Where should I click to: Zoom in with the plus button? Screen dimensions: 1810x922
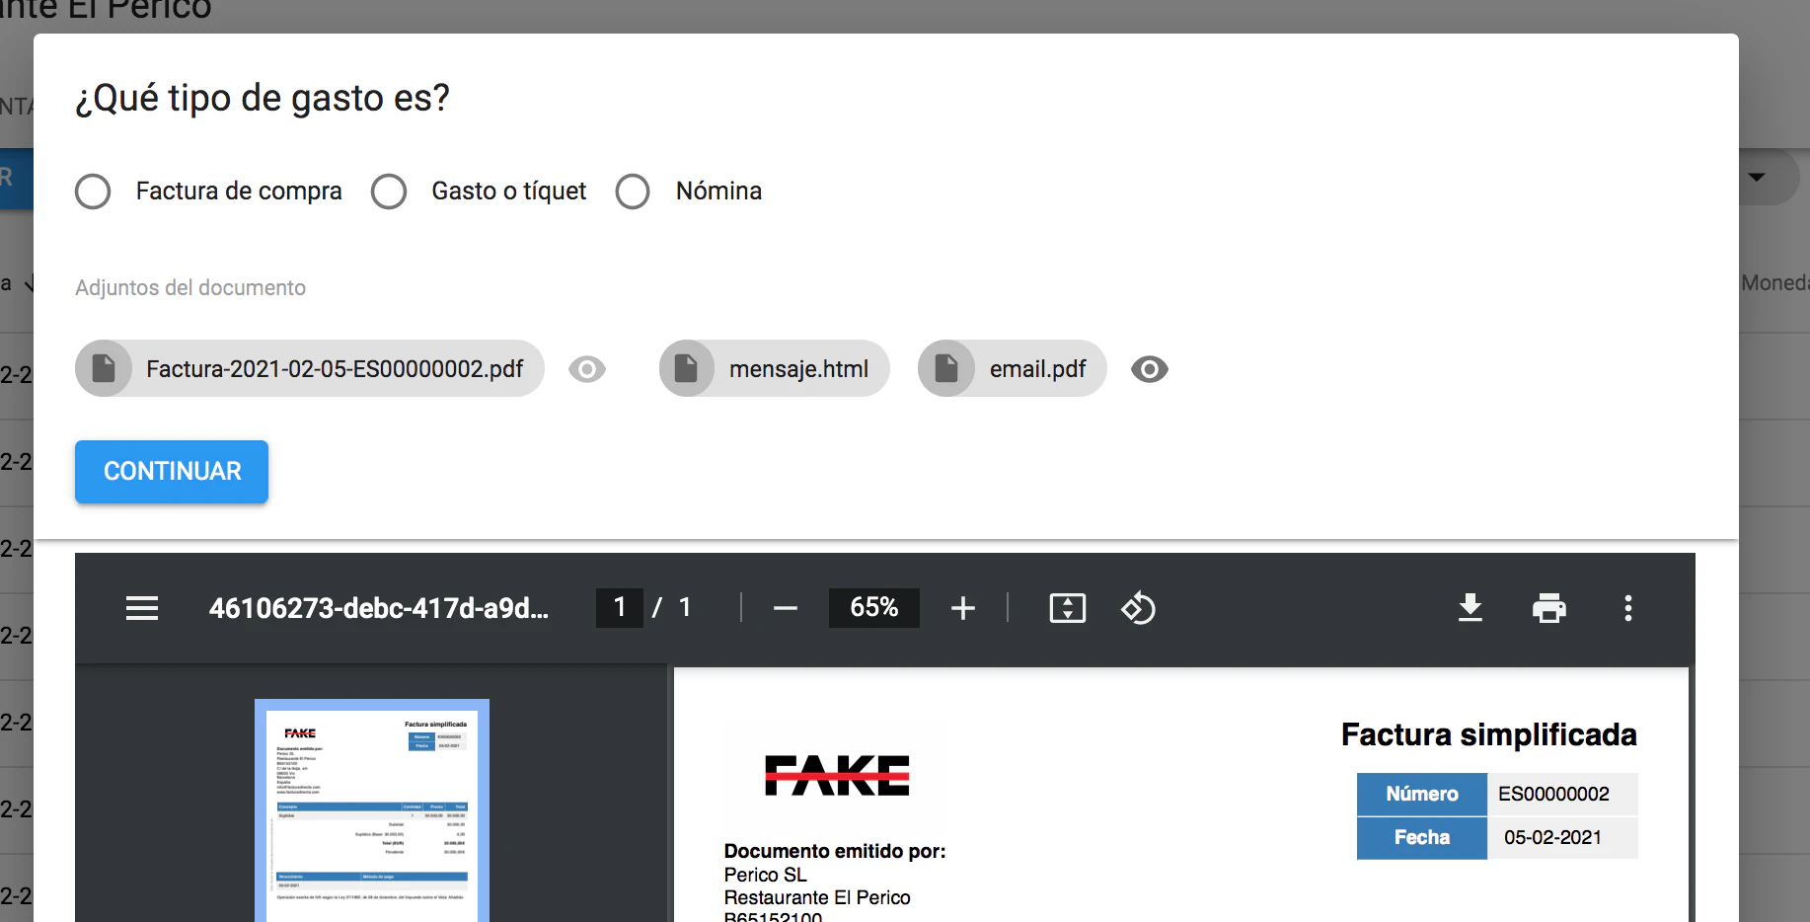[963, 608]
